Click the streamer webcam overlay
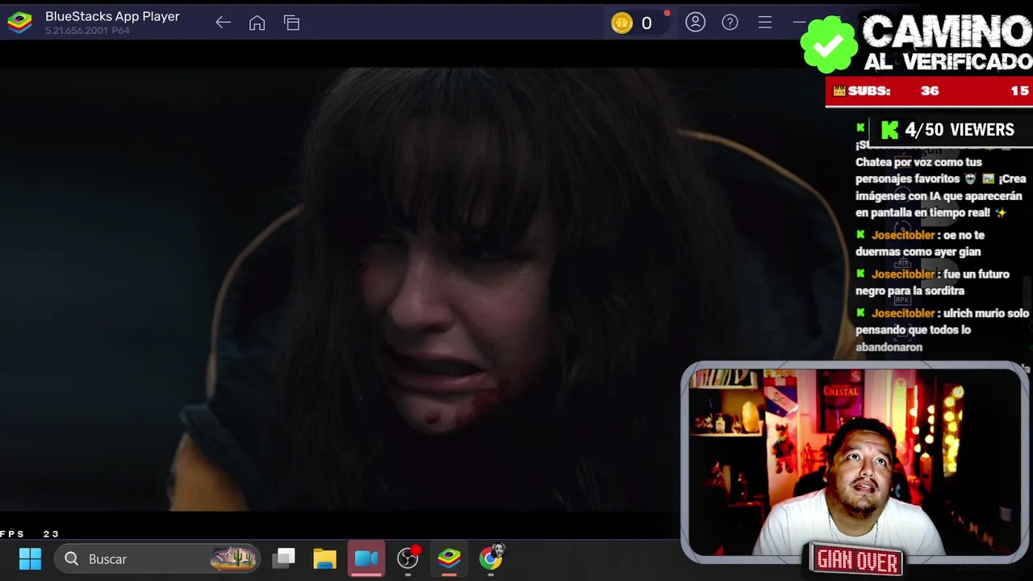This screenshot has width=1033, height=581. pyautogui.click(x=855, y=462)
